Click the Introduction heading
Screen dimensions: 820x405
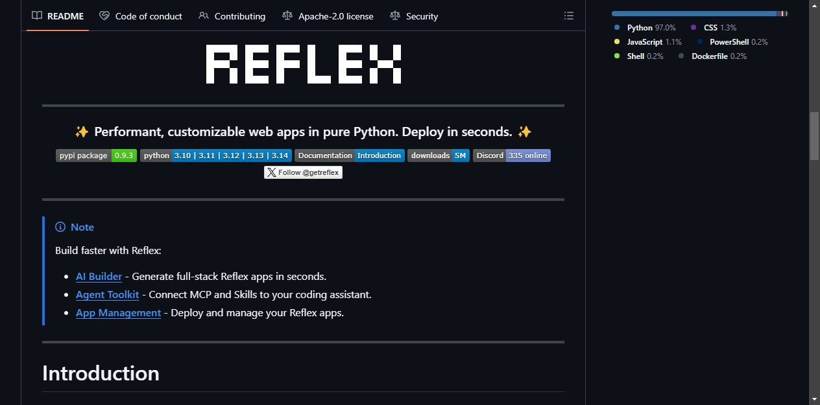(x=101, y=373)
